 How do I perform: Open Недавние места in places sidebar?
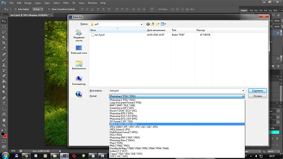[x=79, y=36]
